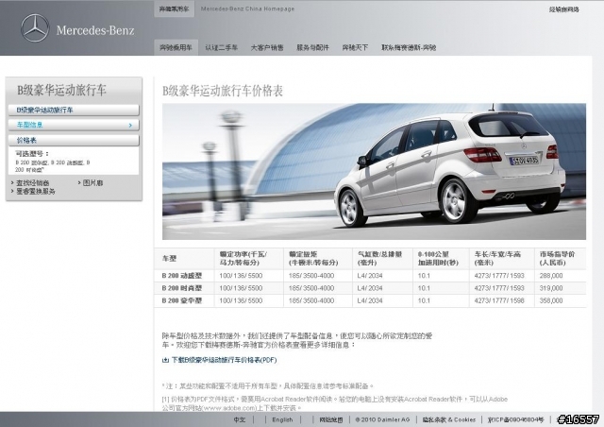Click © 2010 Daimler AG footer text
604x427 pixels.
[382, 419]
